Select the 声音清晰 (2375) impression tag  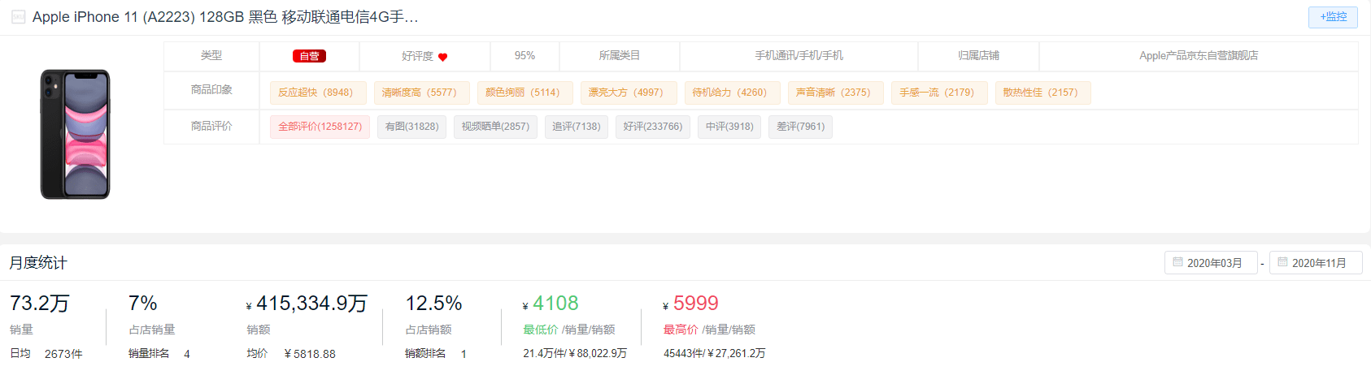835,93
